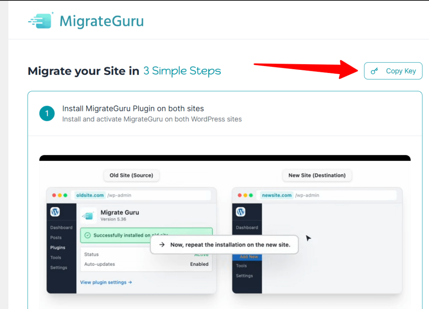Click the WordPress logo in old site sidebar

point(55,211)
